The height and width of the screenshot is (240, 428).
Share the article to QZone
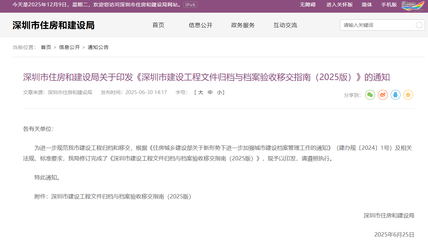coord(408,95)
